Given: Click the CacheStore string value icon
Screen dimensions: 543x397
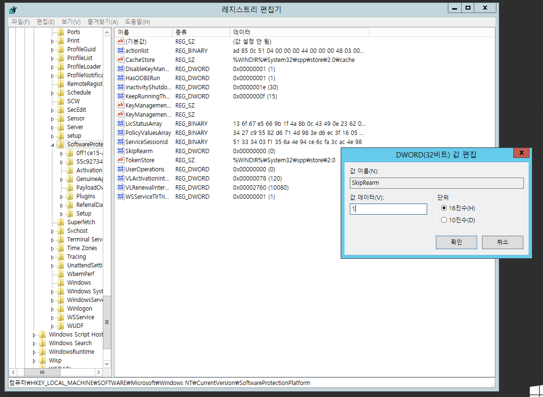Looking at the screenshot, I should click(121, 60).
